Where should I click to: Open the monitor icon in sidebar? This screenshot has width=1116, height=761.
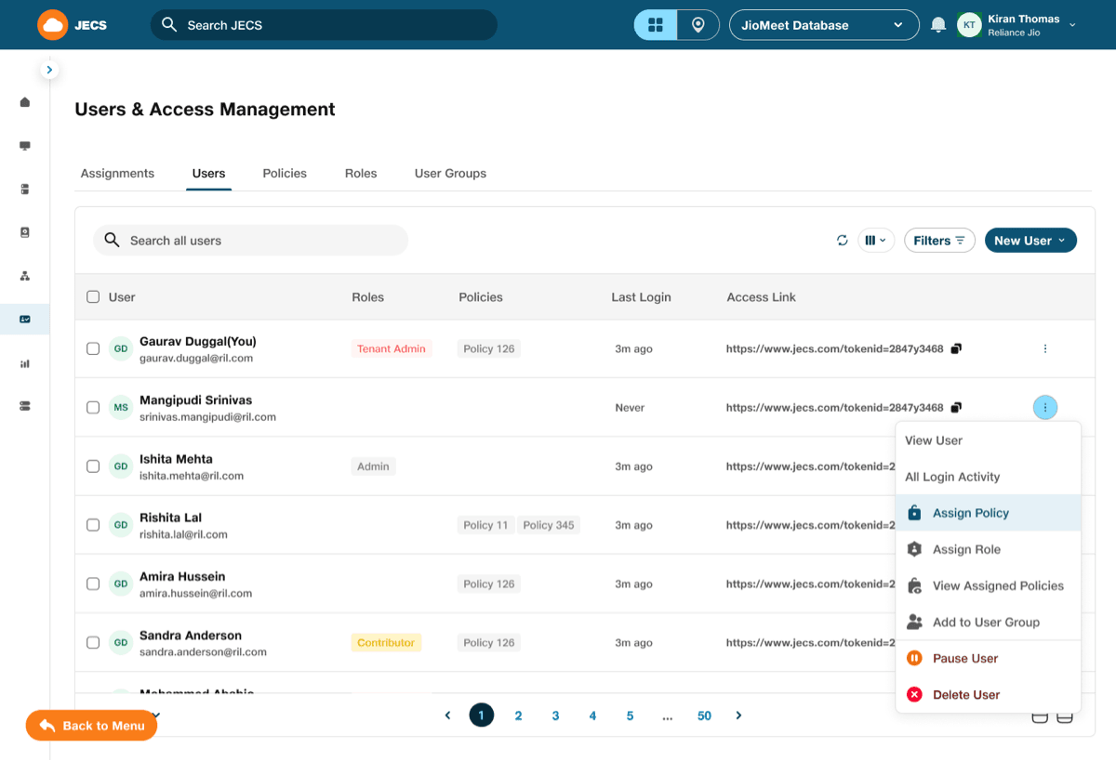pos(25,146)
